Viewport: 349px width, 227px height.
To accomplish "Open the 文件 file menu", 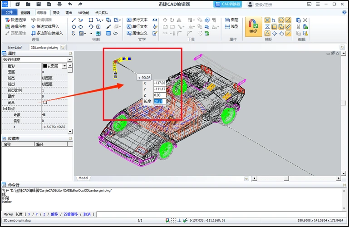I will (x=9, y=13).
